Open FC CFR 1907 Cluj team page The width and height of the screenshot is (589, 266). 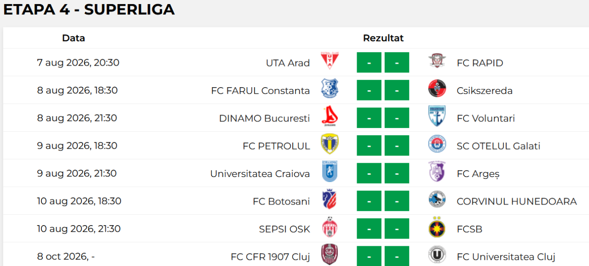270,257
